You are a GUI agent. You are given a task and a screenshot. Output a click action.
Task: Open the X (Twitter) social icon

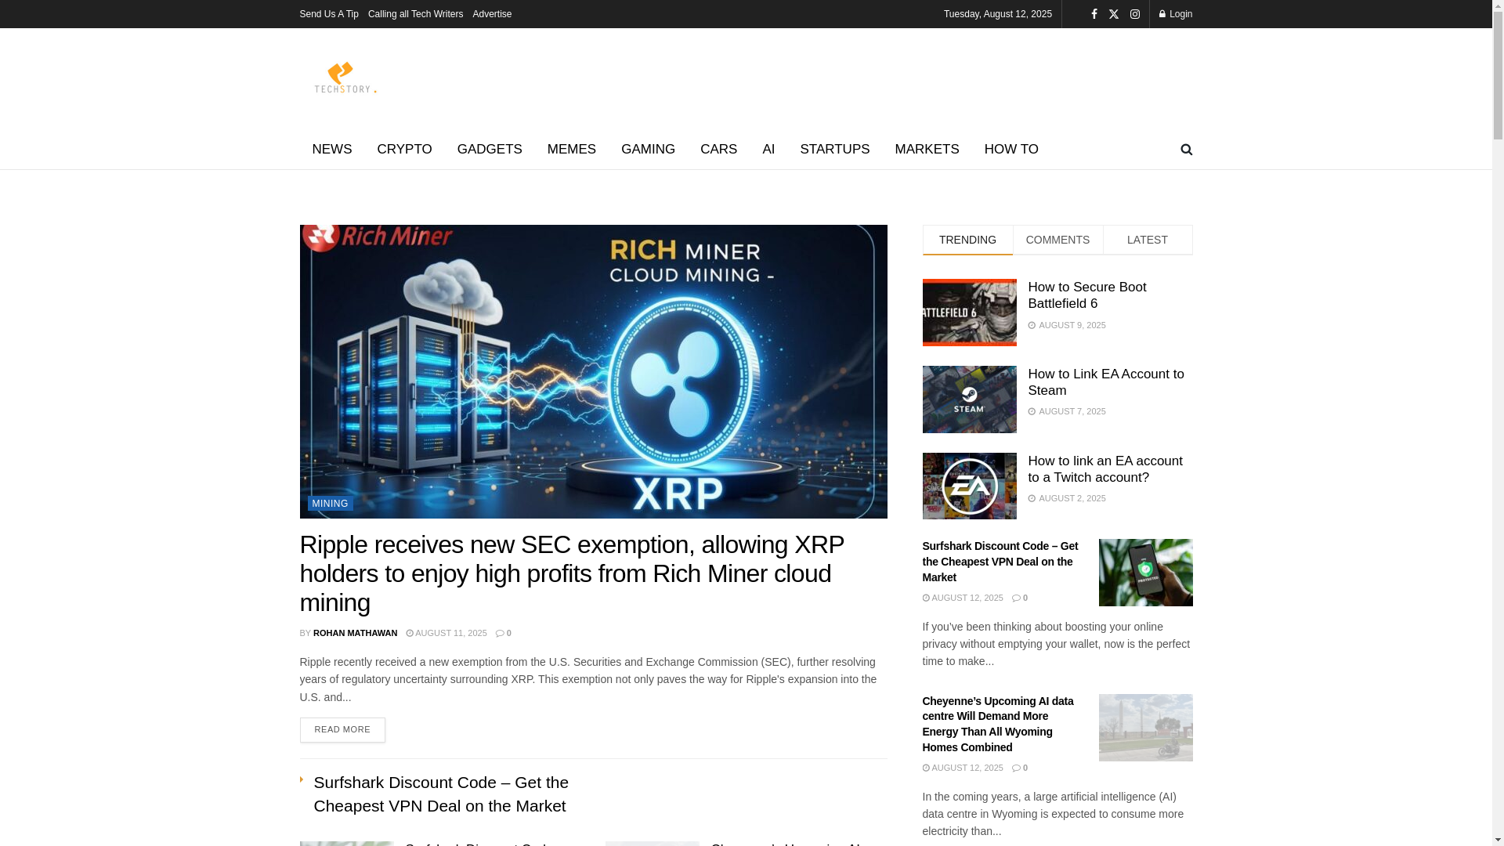coord(1114,14)
